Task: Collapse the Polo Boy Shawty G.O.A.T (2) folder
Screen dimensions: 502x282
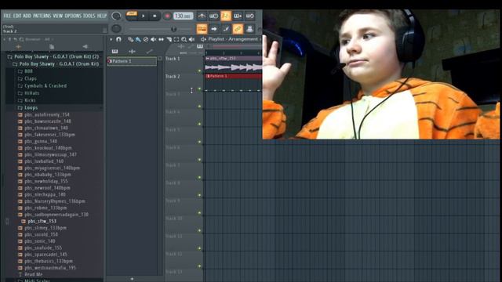Action: (53, 56)
